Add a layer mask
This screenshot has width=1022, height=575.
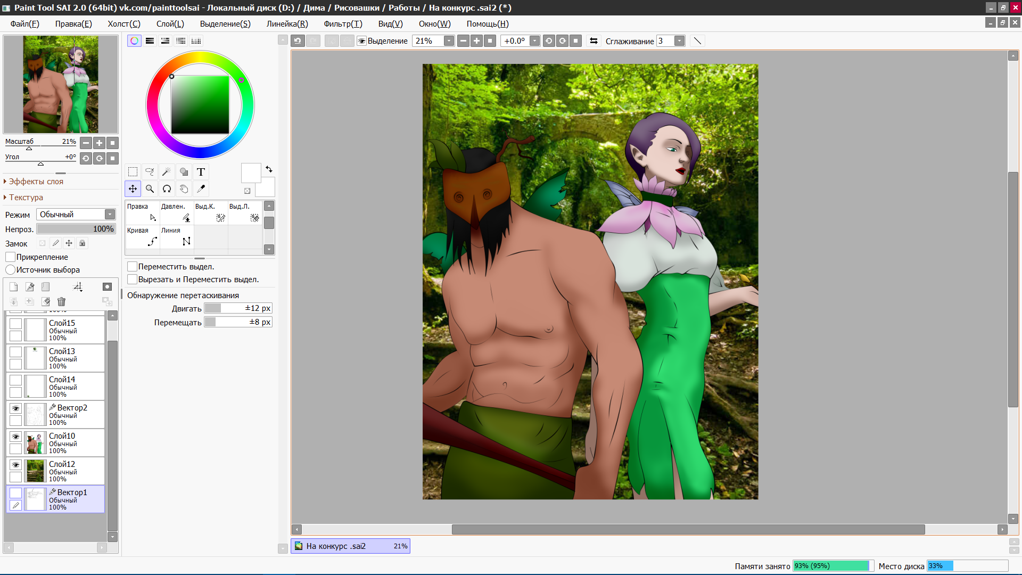107,287
